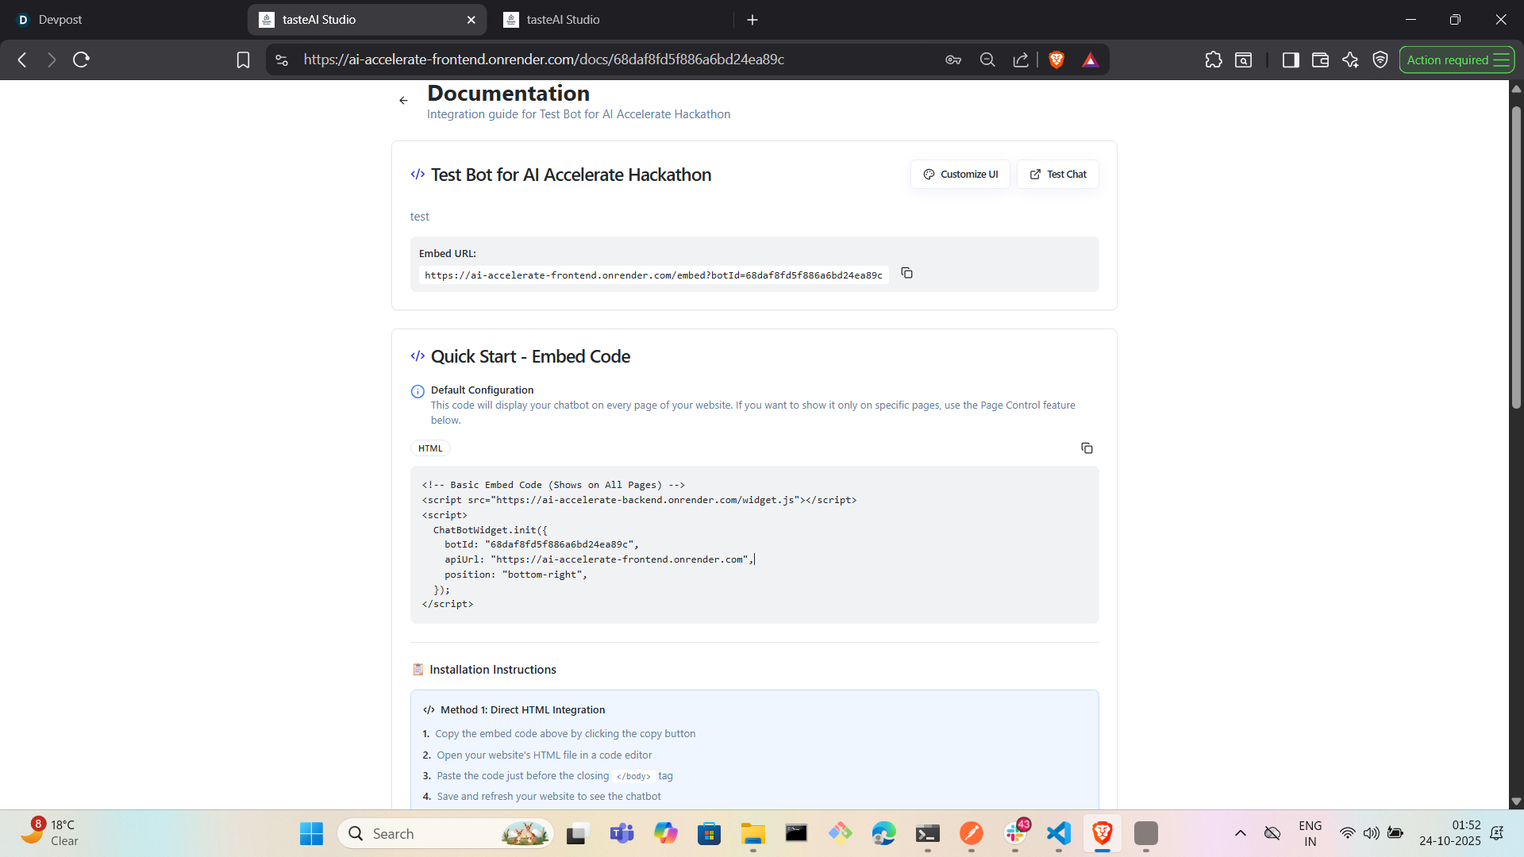Click the scrollbar down arrow

[1516, 801]
